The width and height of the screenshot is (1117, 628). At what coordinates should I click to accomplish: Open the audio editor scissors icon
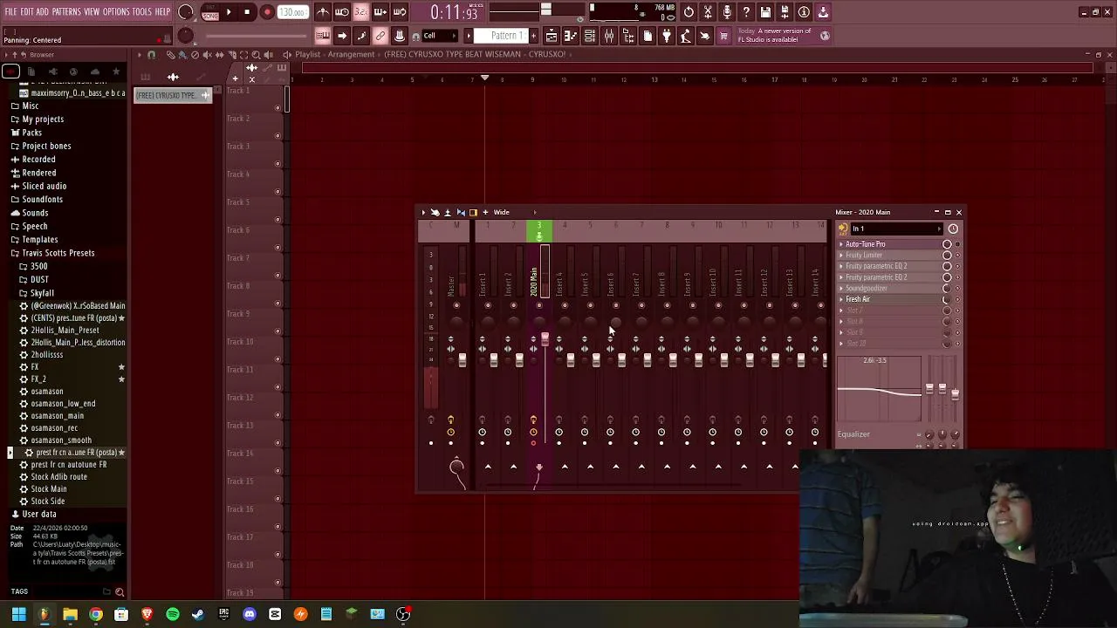708,12
